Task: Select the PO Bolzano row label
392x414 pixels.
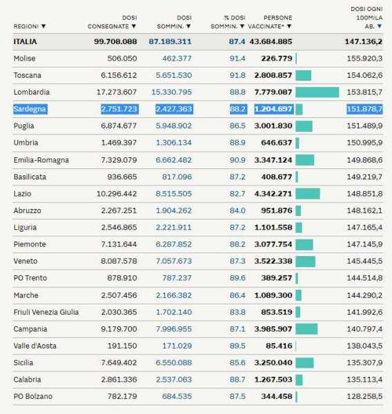Action: 33,396
